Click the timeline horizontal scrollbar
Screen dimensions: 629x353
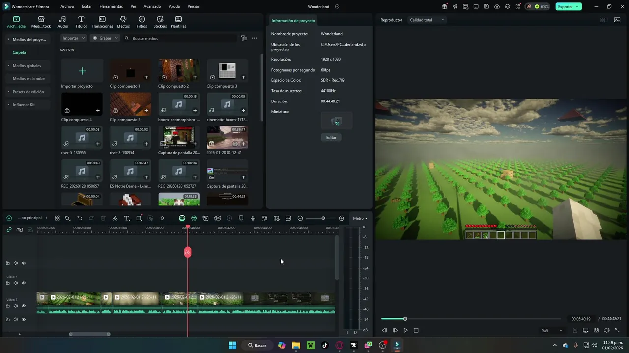89,334
